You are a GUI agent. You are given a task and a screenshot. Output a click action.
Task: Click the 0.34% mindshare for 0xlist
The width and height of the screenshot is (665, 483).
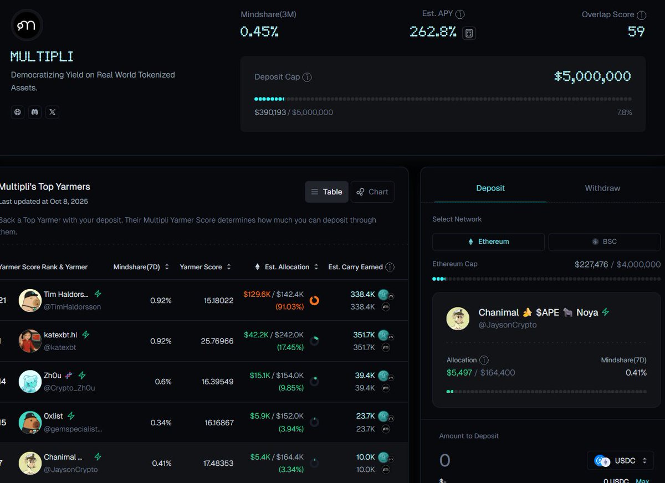[x=161, y=423]
